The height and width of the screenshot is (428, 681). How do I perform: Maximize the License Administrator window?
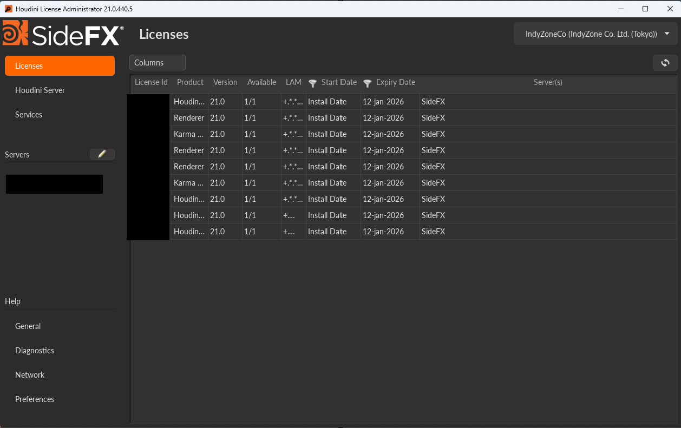[645, 9]
